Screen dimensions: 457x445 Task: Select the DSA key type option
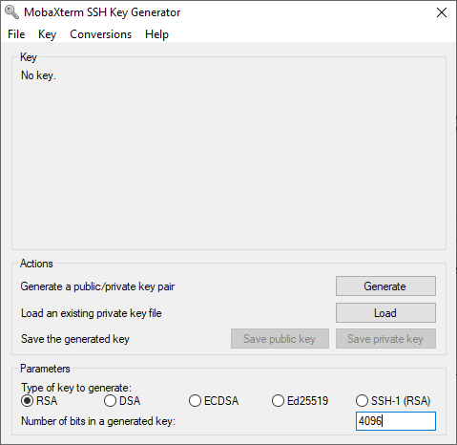(122, 401)
